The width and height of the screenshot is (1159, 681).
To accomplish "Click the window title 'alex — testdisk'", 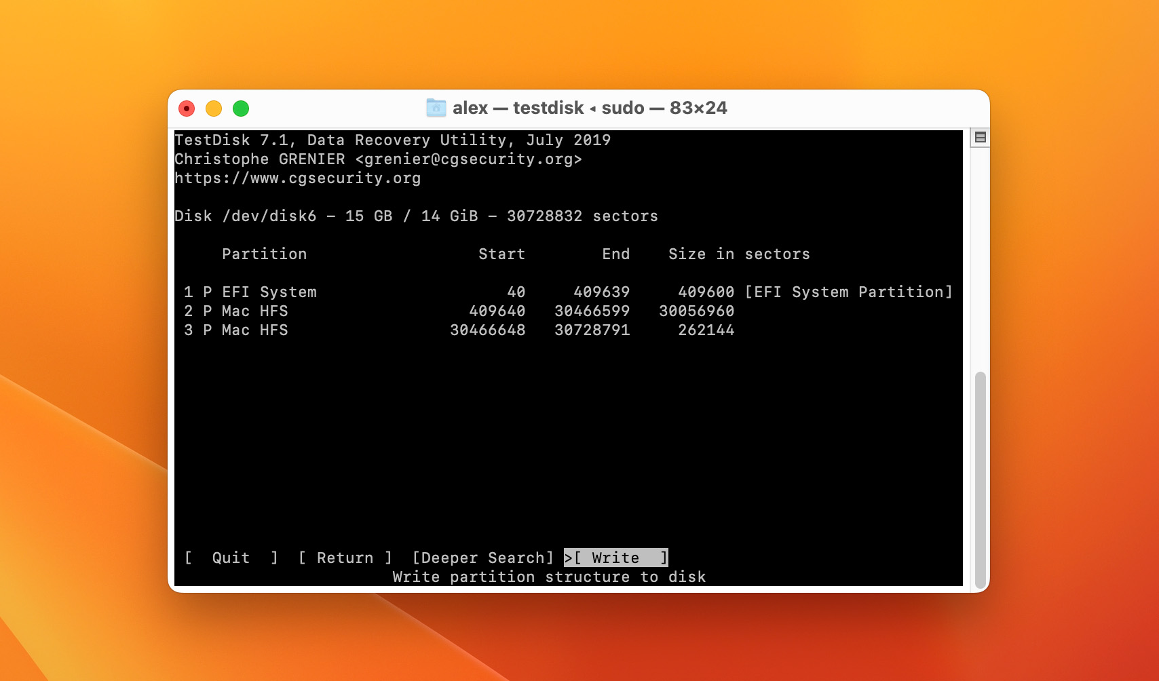I will 518,108.
